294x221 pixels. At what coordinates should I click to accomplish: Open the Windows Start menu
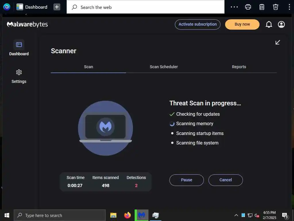click(x=7, y=215)
